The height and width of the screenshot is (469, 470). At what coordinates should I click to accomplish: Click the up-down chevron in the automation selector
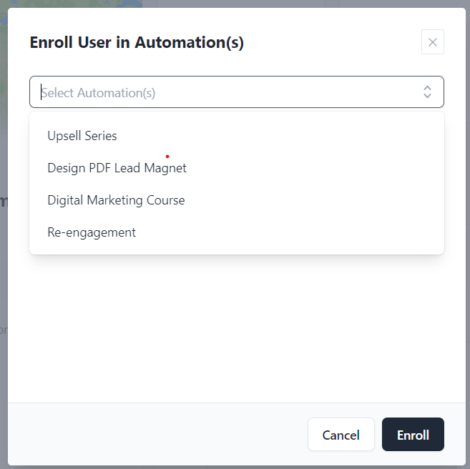[x=427, y=92]
